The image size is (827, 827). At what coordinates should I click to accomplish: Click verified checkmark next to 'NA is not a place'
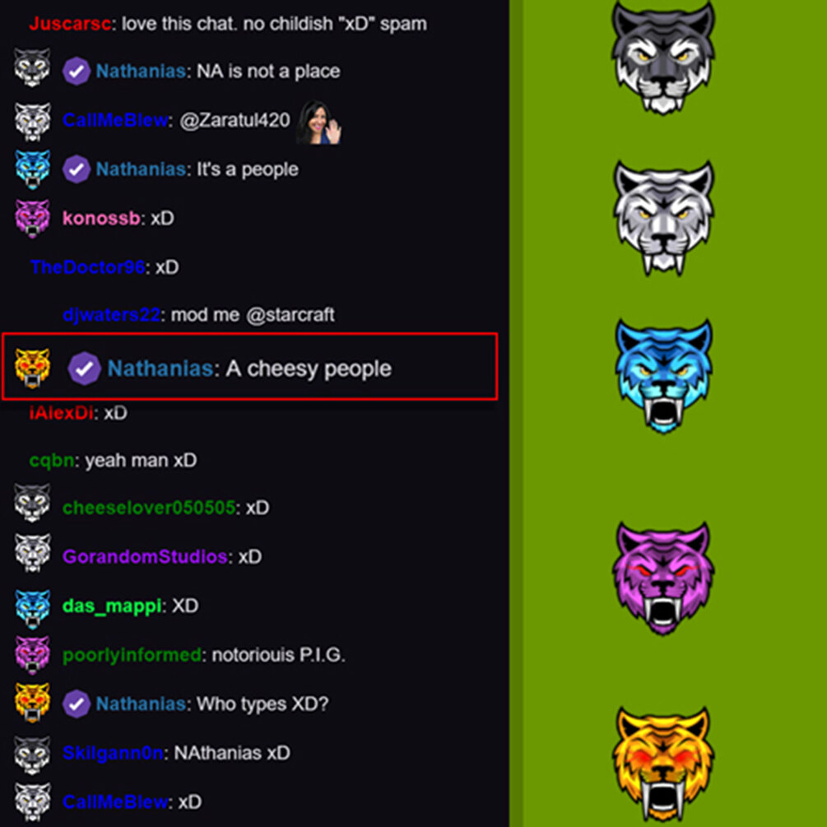[x=77, y=72]
